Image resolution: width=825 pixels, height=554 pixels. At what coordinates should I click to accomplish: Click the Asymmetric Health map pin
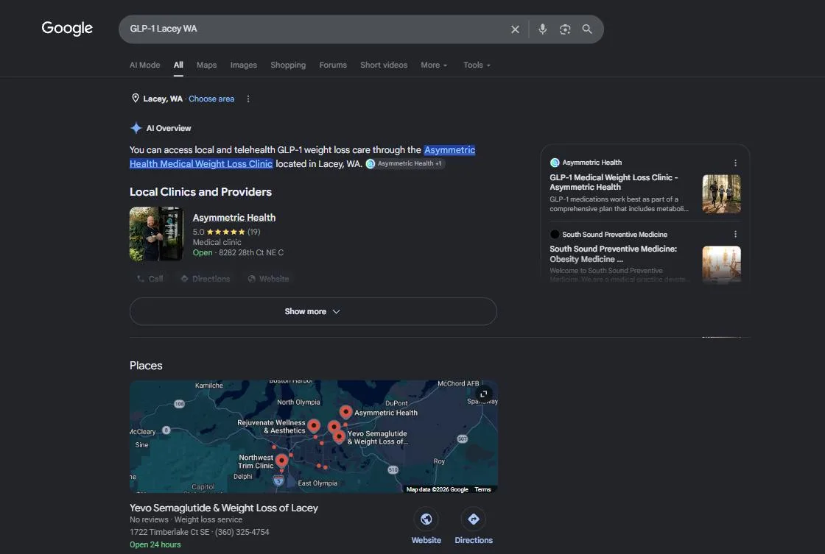click(345, 411)
